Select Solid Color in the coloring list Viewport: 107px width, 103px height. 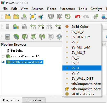pos(82,26)
